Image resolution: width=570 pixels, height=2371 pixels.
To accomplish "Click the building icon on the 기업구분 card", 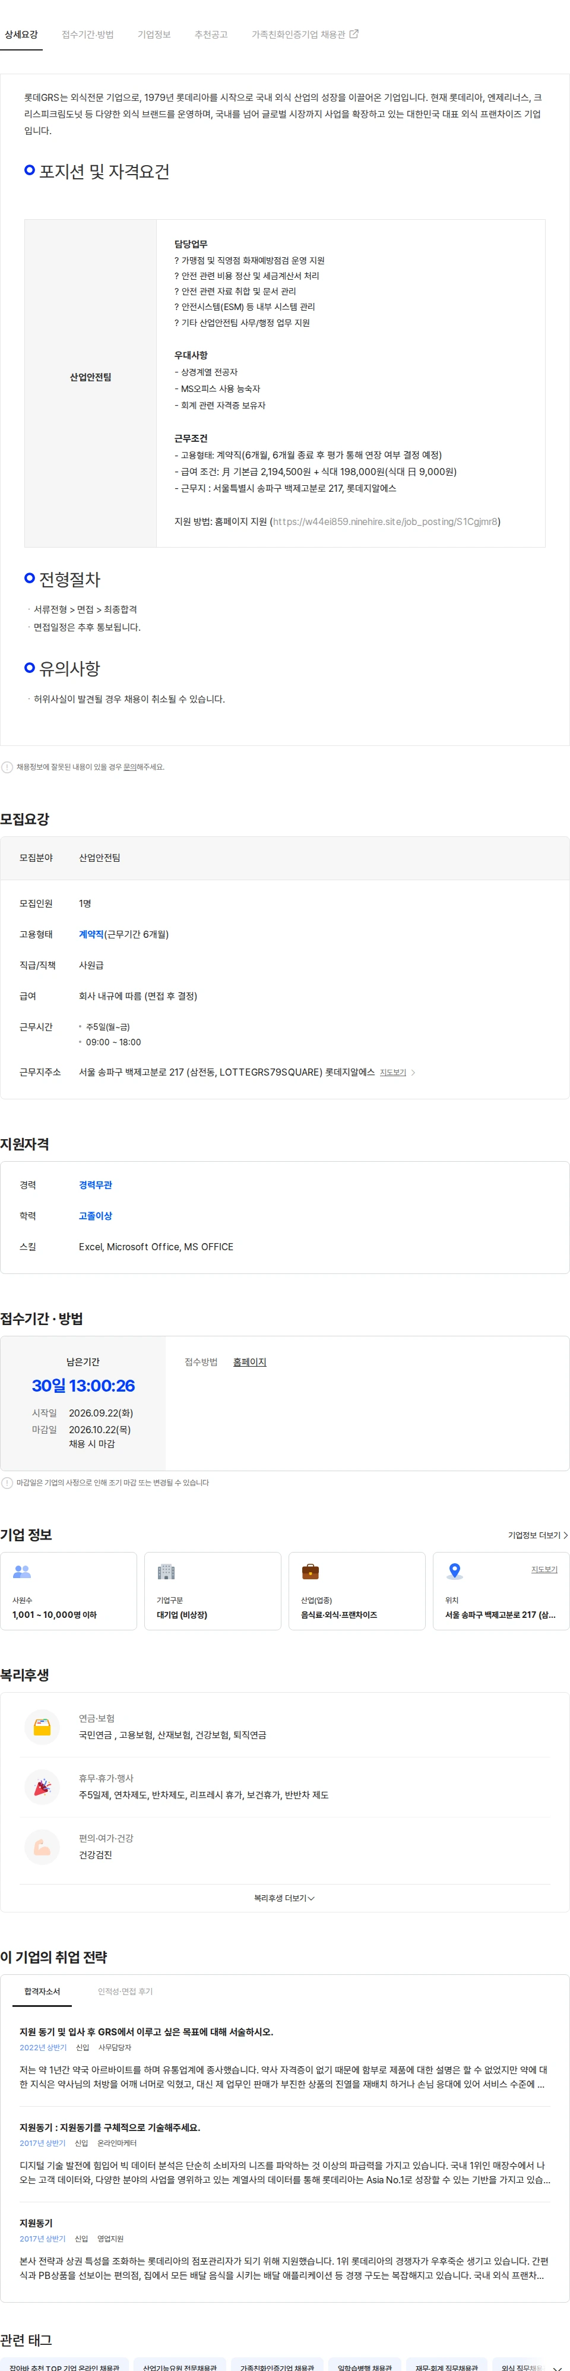I will [166, 1572].
